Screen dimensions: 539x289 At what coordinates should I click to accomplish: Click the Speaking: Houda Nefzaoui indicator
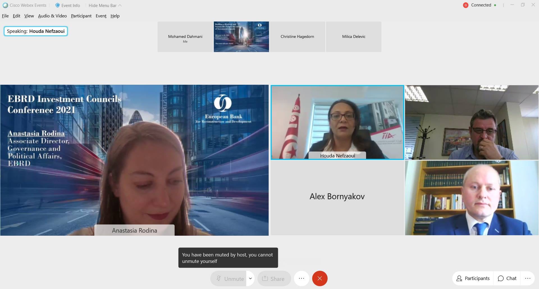coord(36,31)
